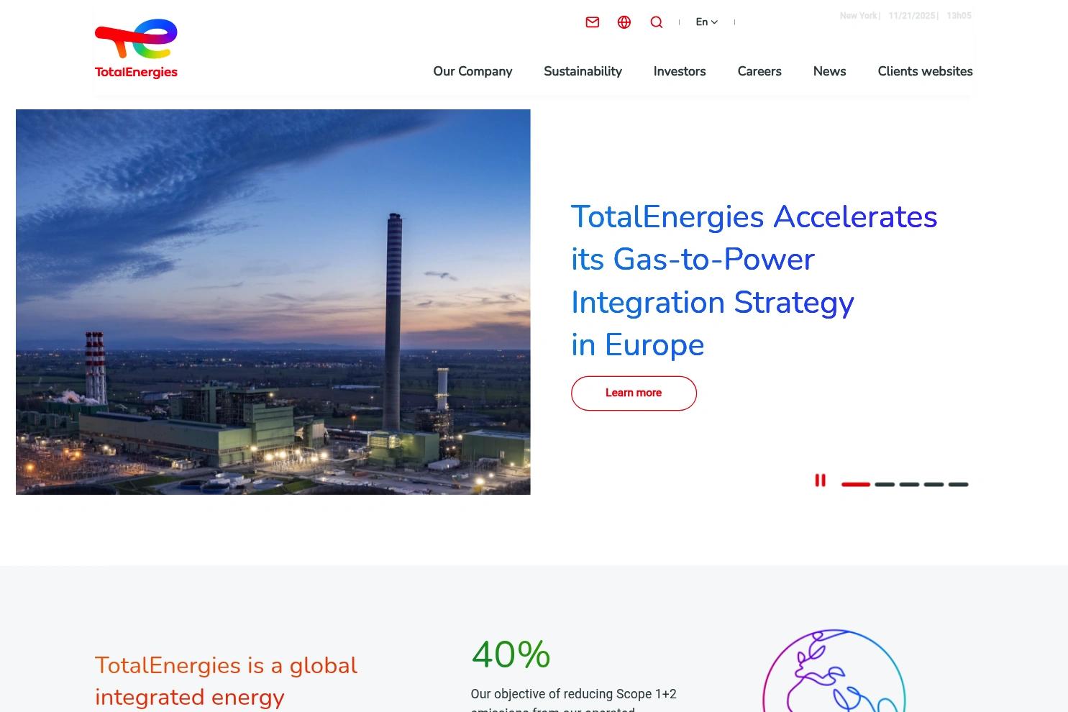1068x712 pixels.
Task: Click the New York location text
Action: pyautogui.click(x=858, y=16)
